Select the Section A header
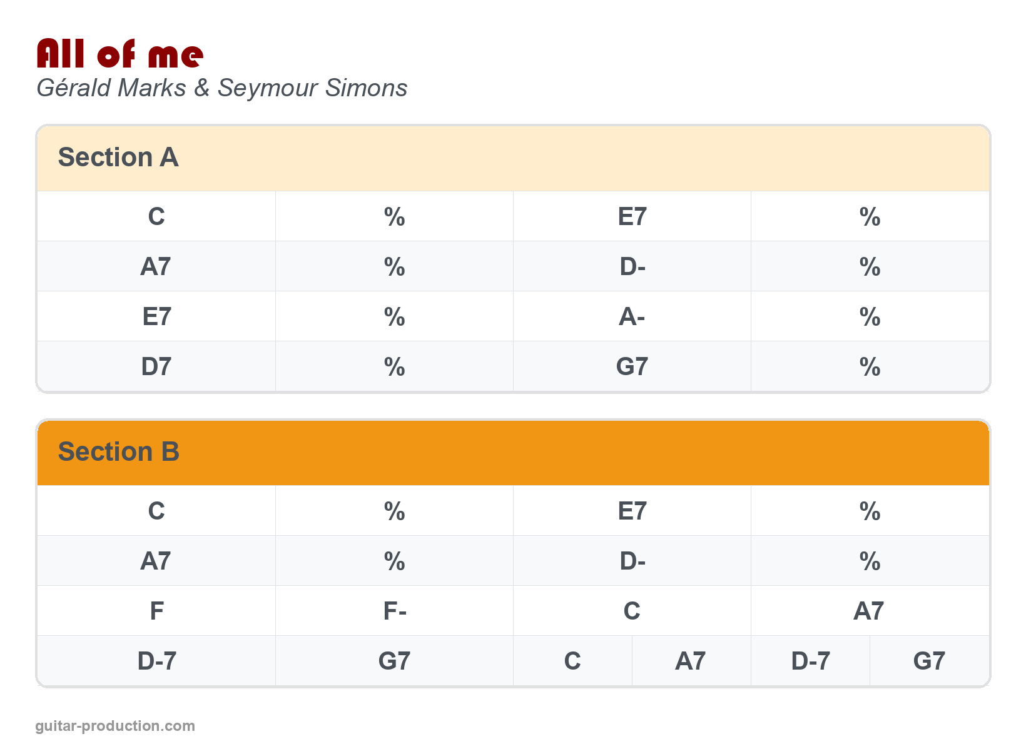The width and height of the screenshot is (1026, 749). 118,158
